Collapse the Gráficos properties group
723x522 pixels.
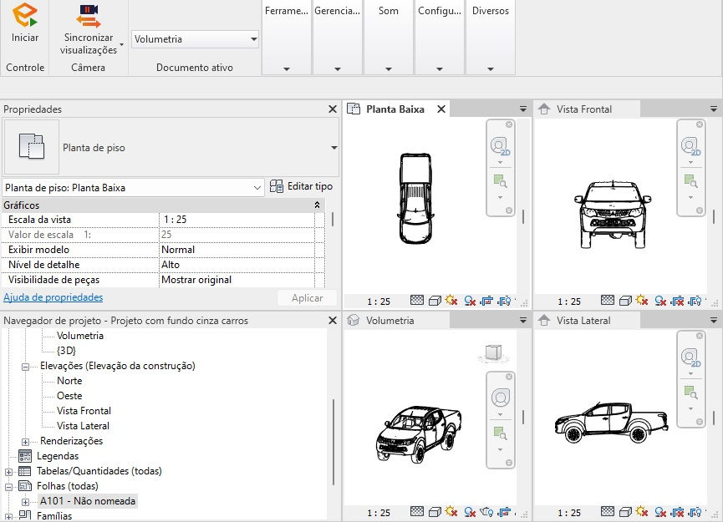pos(318,205)
